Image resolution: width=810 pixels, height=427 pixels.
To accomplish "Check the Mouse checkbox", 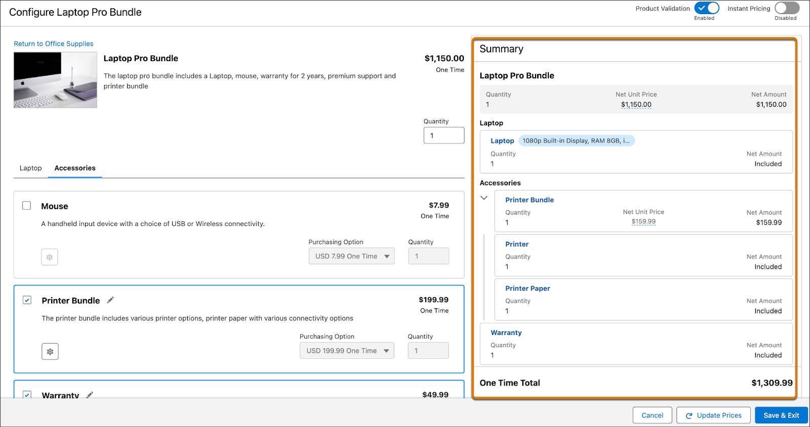I will 27,206.
